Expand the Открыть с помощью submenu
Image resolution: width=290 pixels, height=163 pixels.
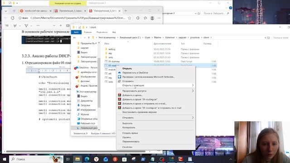coord(193,86)
